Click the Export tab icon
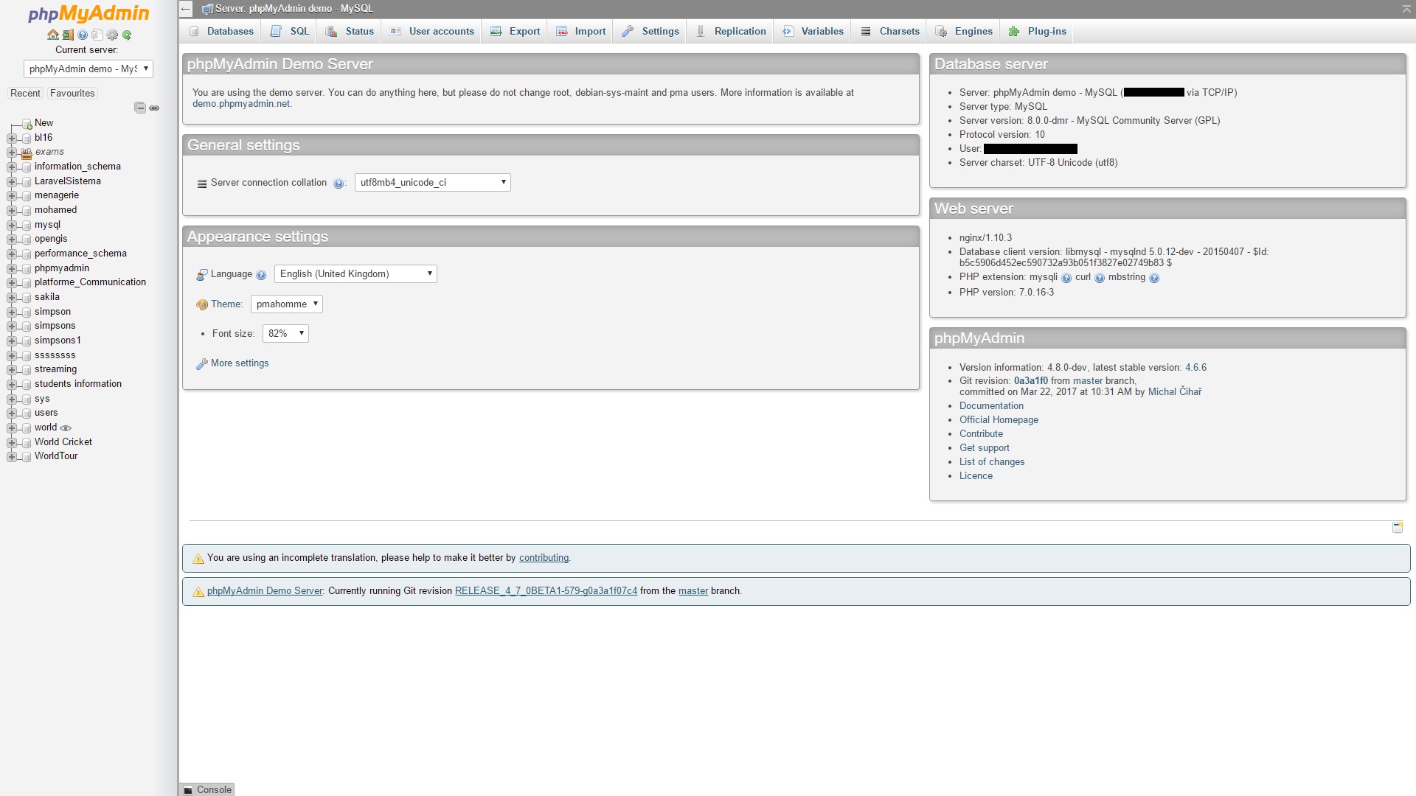The height and width of the screenshot is (796, 1416). (x=497, y=30)
